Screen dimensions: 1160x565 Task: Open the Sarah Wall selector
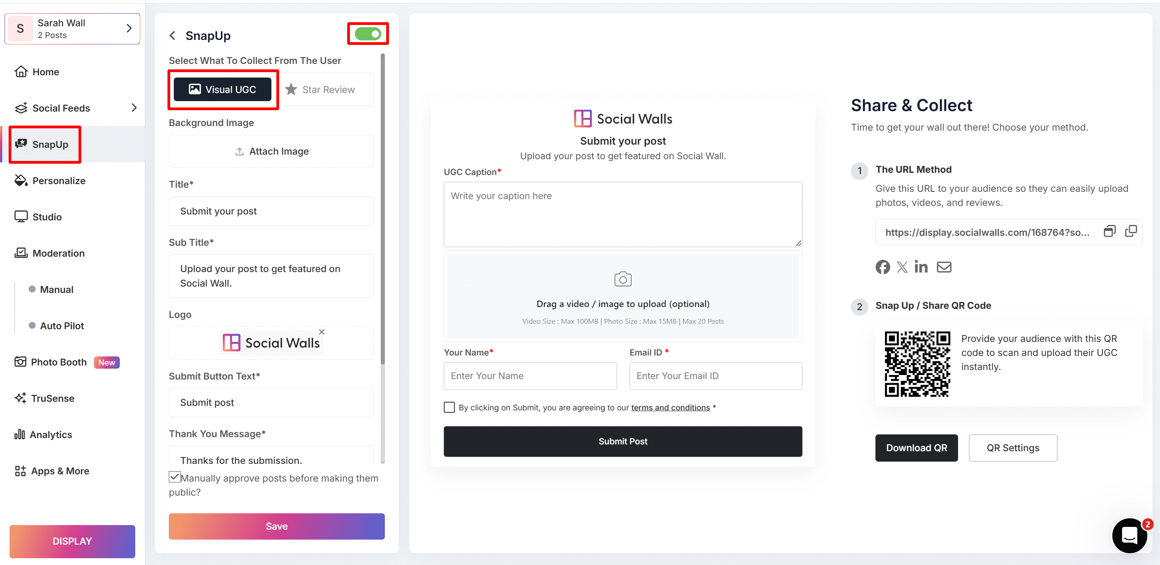pos(73,29)
